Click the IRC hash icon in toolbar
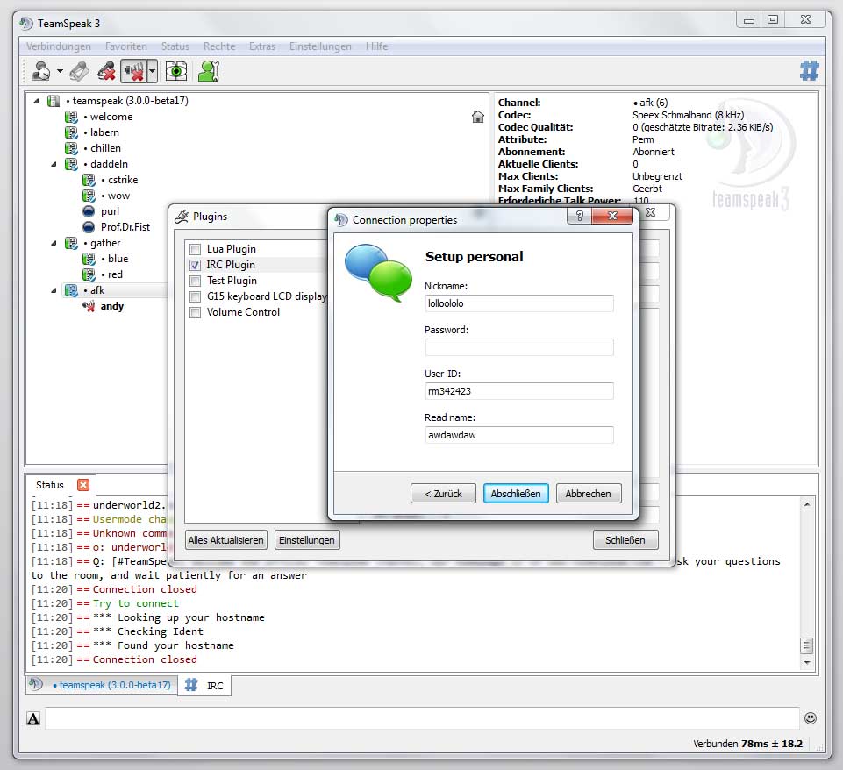 tap(809, 70)
